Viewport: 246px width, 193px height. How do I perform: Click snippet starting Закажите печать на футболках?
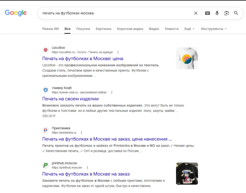104,183
